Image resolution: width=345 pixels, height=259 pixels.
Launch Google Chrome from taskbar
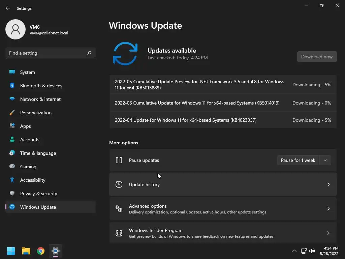pos(41,251)
